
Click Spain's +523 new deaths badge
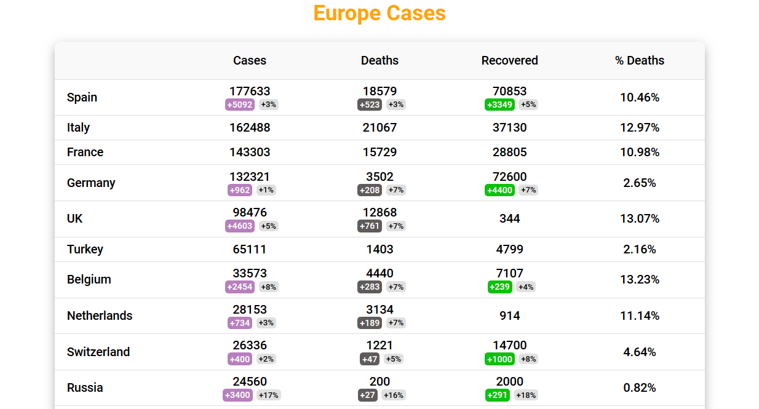point(370,105)
